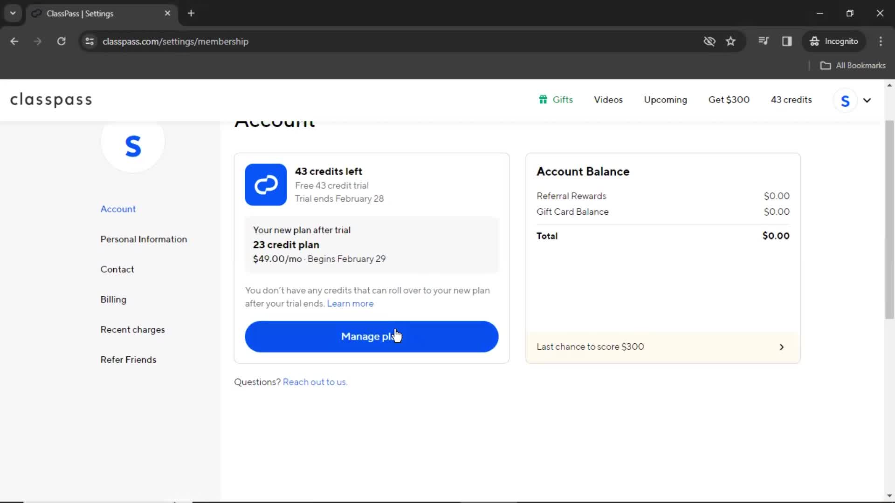Open the Gifts link with gift icon
Image resolution: width=895 pixels, height=503 pixels.
click(556, 100)
